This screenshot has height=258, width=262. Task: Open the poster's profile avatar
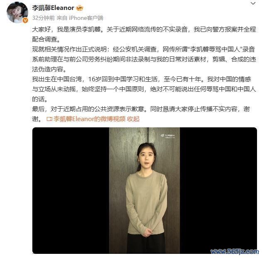(x=17, y=12)
